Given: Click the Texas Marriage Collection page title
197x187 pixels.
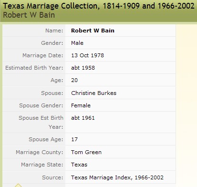Looking at the screenshot, I should pyautogui.click(x=99, y=6).
